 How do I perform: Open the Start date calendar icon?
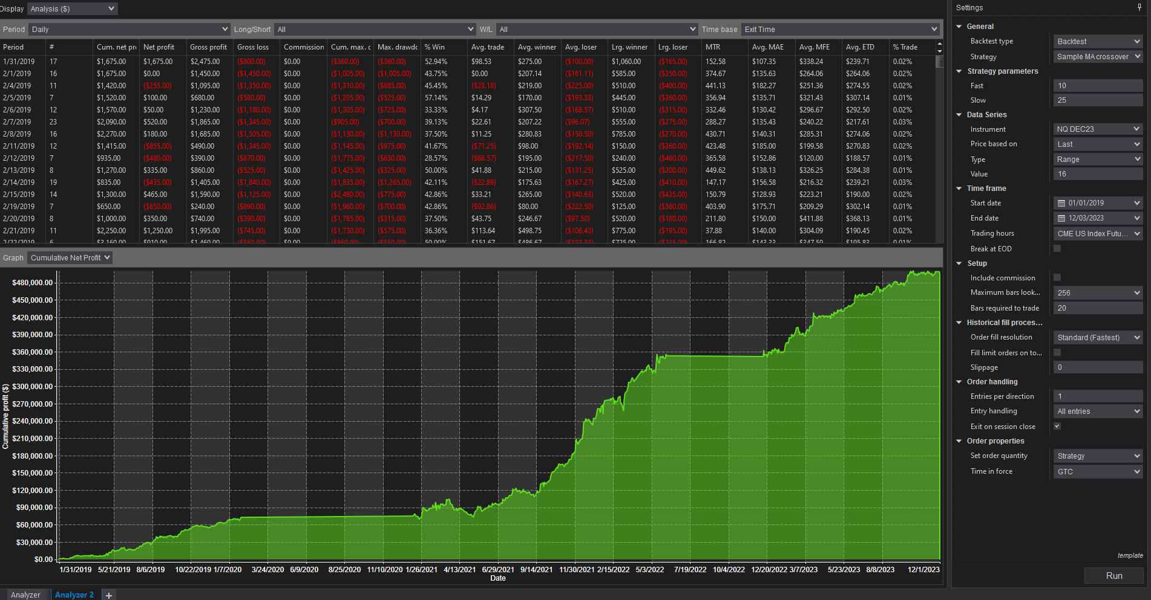click(1061, 203)
